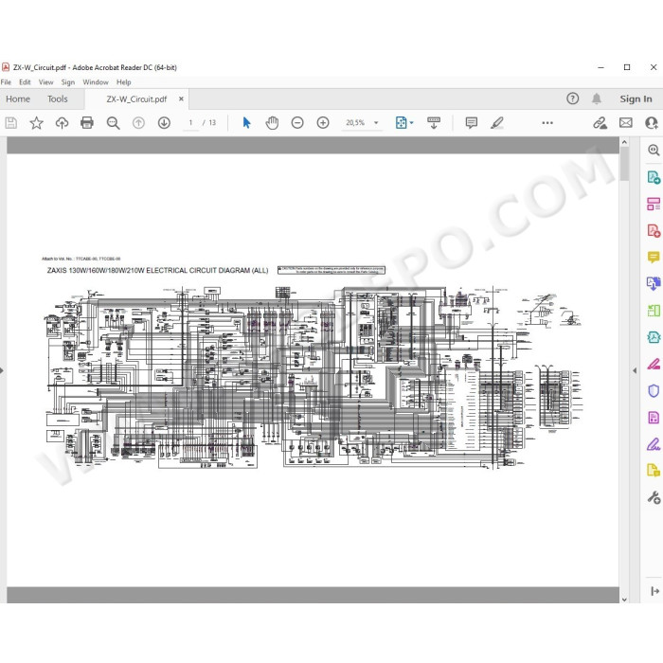Zoom in with plus icon

pyautogui.click(x=323, y=123)
